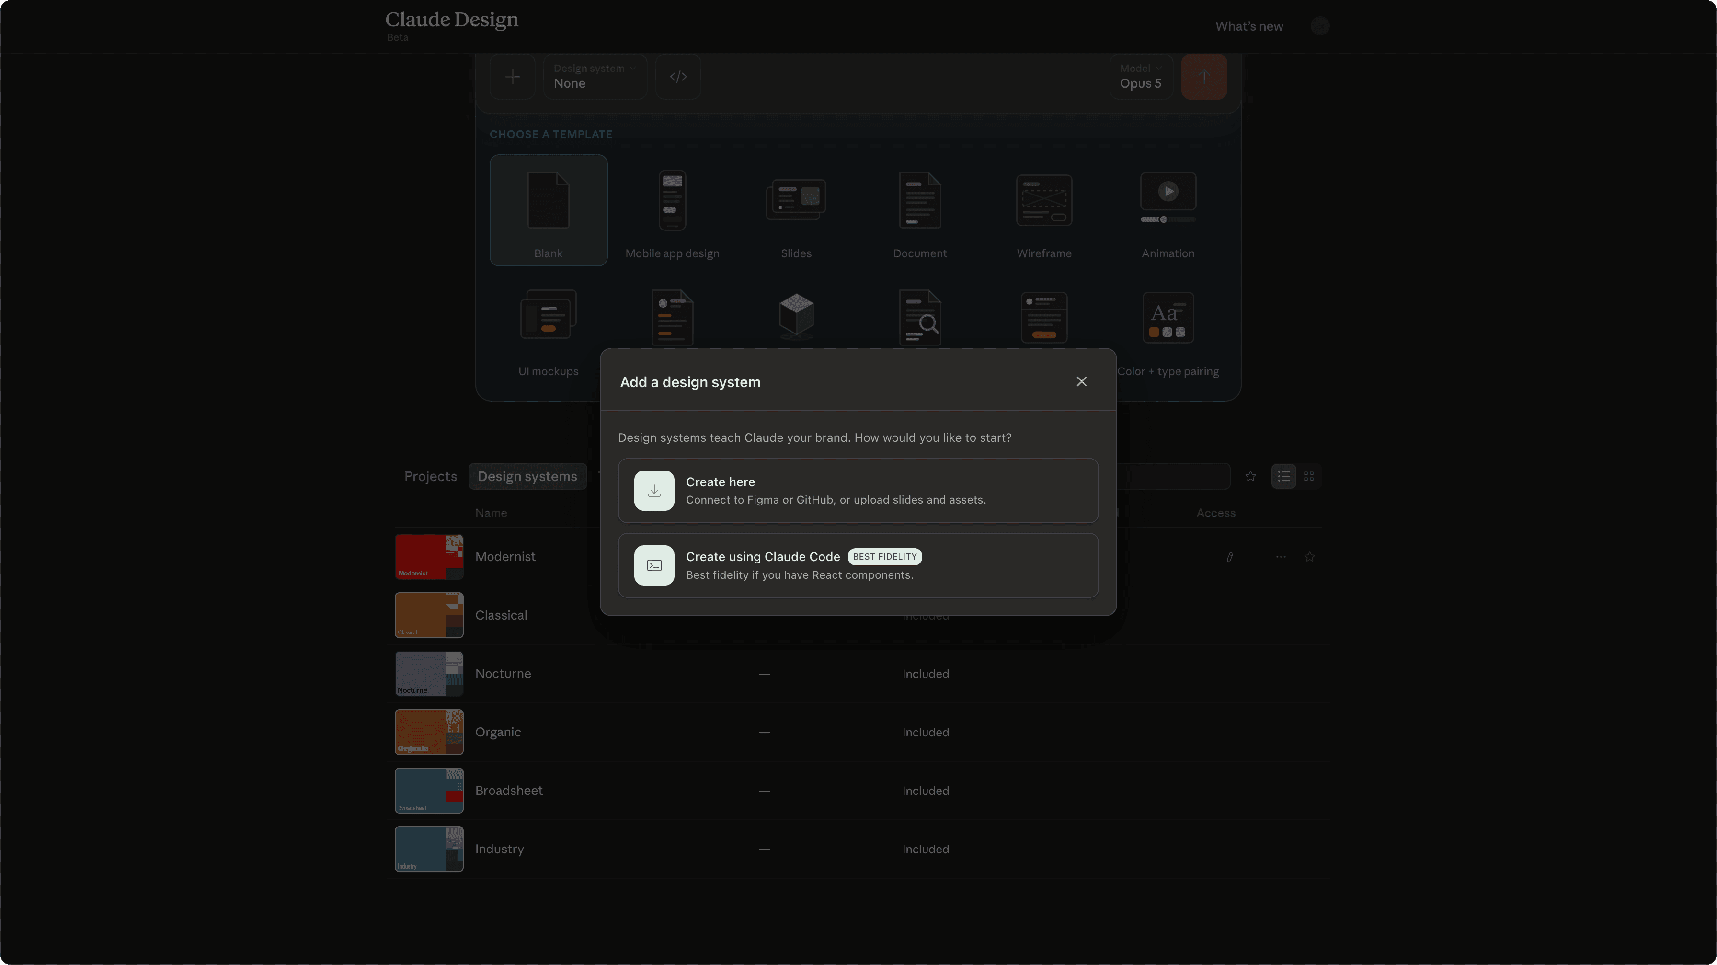
Task: Select the Mobile app design template
Action: [x=672, y=210]
